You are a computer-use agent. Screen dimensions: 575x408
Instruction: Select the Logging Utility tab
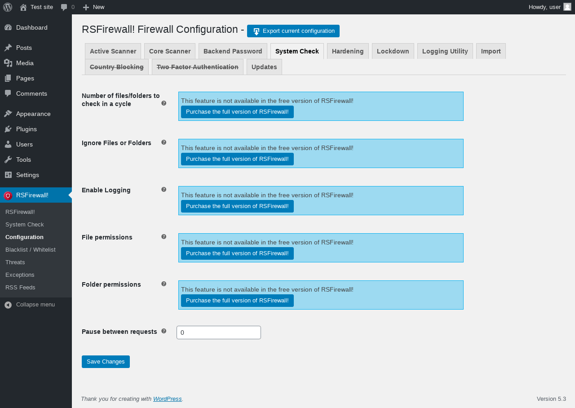pyautogui.click(x=445, y=51)
